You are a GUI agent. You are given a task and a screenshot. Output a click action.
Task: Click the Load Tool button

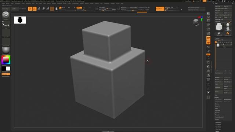[x=219, y=6]
